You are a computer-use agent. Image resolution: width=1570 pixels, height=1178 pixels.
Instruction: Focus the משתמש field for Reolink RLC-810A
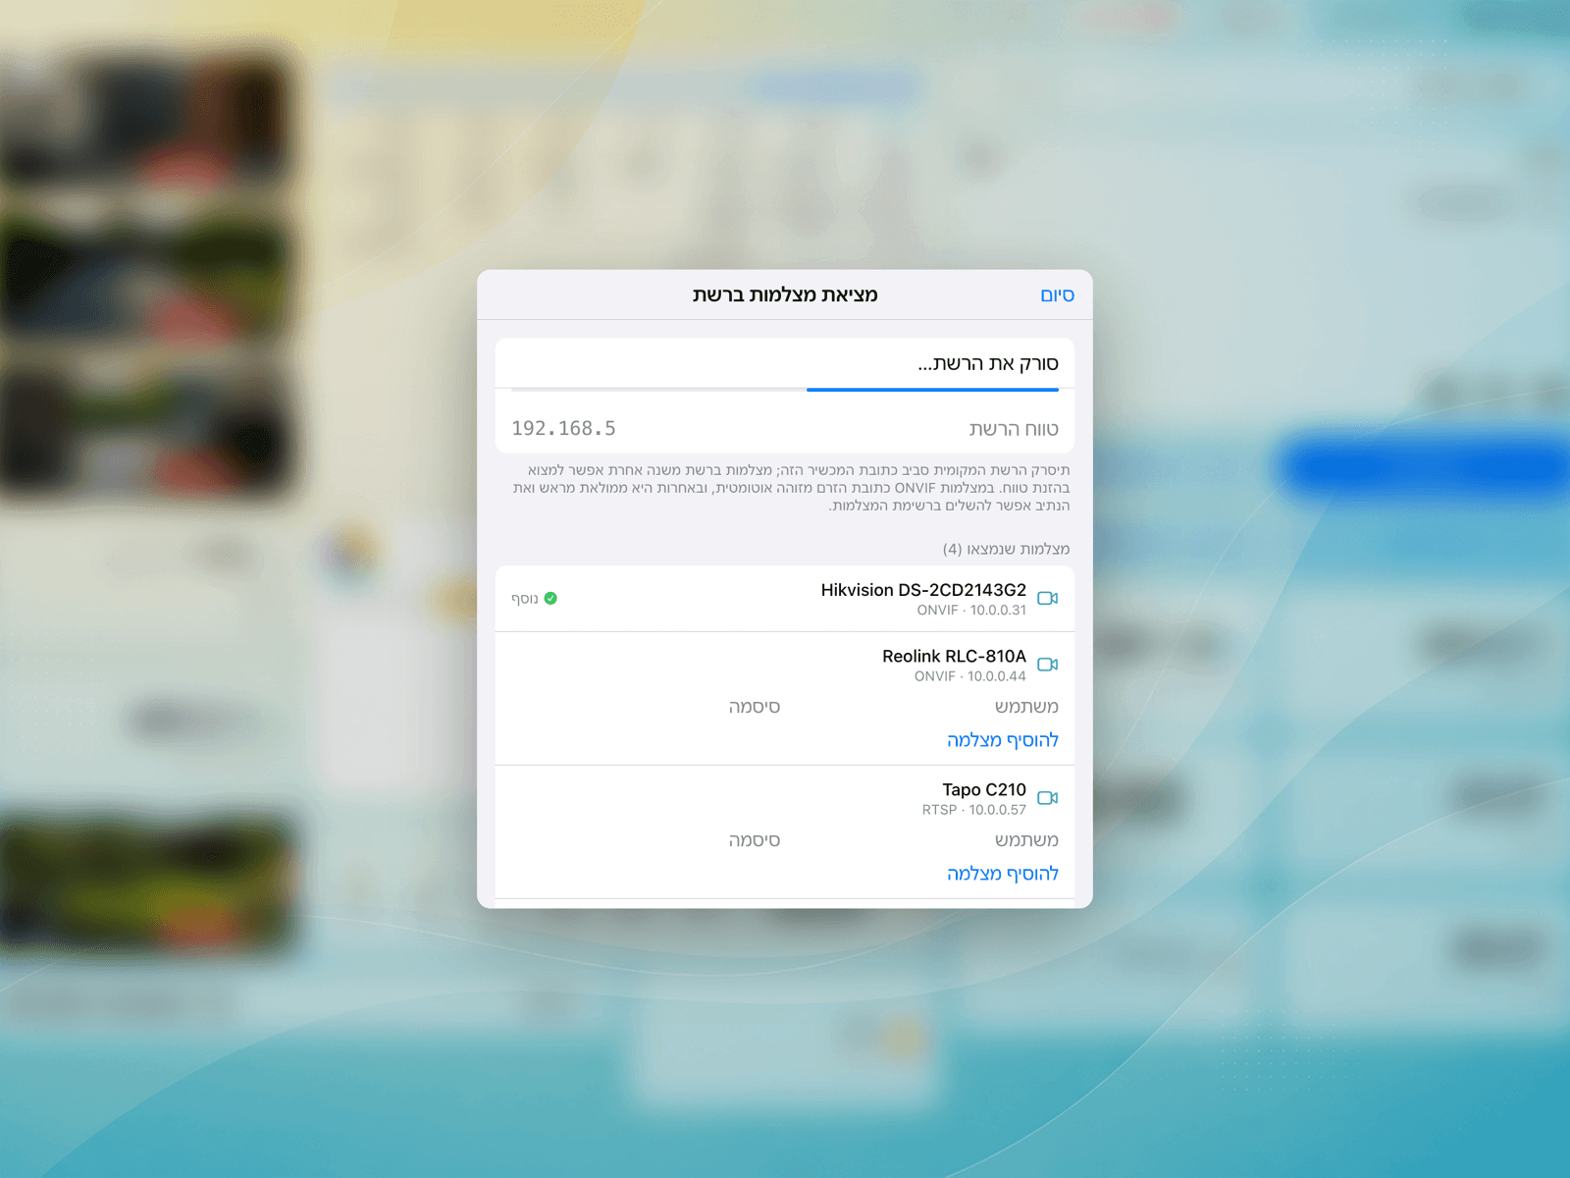click(x=927, y=707)
